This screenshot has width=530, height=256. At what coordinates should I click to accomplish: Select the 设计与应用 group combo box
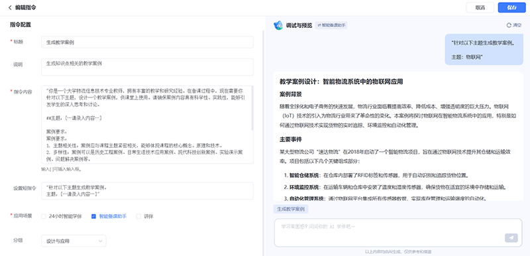point(74,241)
